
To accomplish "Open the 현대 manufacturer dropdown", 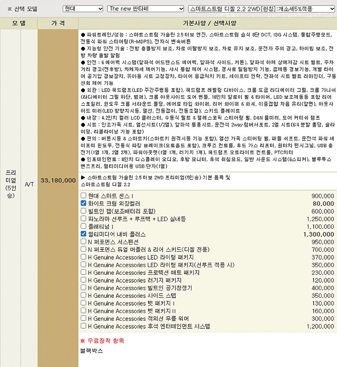I will tap(83, 8).
